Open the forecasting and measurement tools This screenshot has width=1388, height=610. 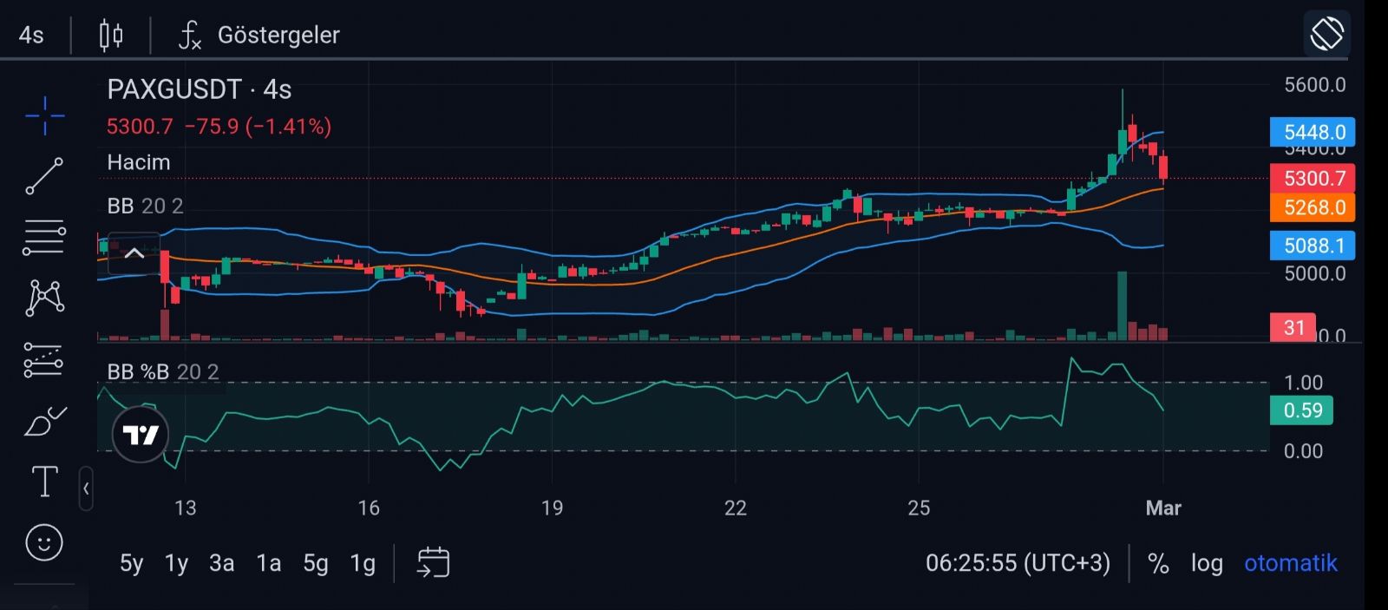[44, 360]
